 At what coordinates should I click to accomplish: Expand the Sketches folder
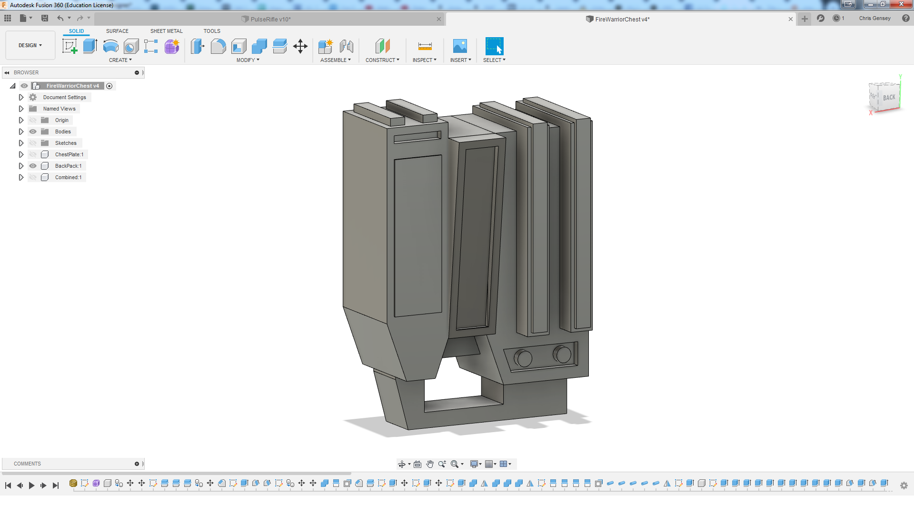(21, 143)
